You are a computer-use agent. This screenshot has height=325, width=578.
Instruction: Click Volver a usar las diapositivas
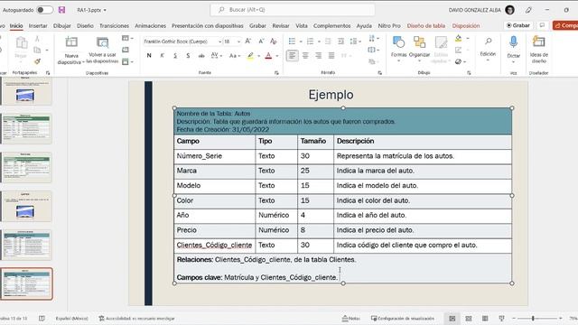coord(102,51)
